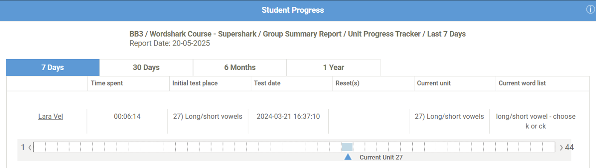The width and height of the screenshot is (596, 168).
Task: Click the Initial test place column header
Action: (195, 83)
